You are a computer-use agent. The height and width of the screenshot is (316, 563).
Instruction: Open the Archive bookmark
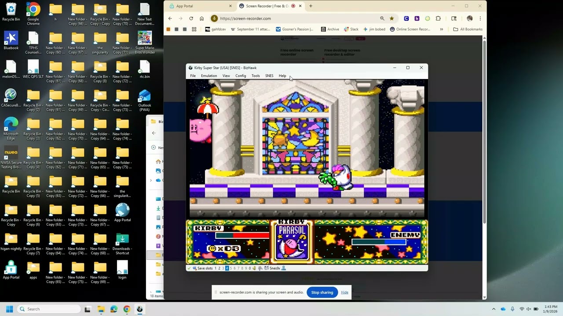(x=330, y=29)
